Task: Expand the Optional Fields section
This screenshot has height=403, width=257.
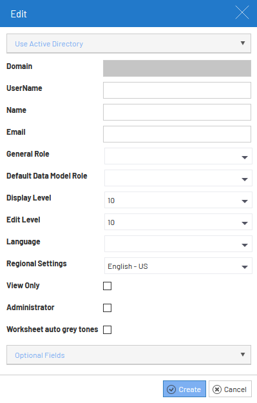Action: pos(129,355)
